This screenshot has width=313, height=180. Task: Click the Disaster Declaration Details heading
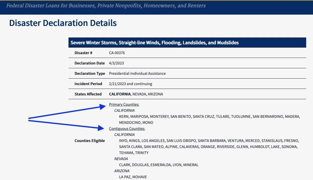[63, 23]
